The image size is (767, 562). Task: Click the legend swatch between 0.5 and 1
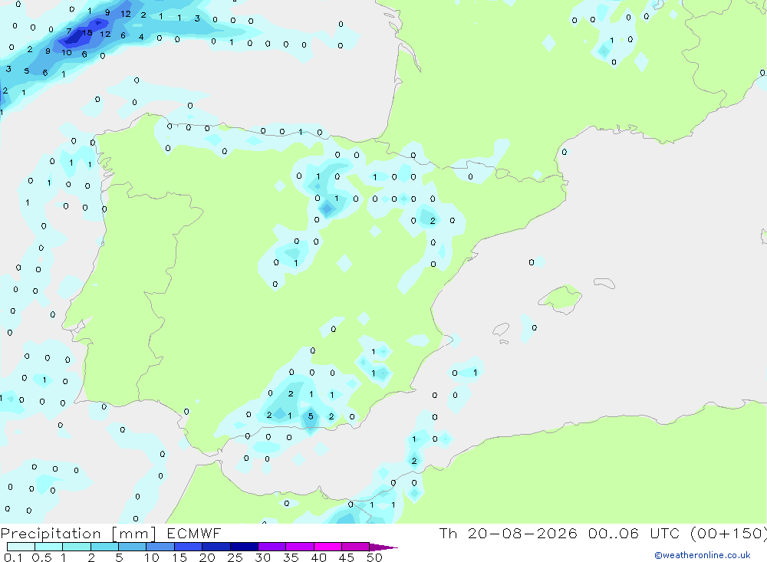pyautogui.click(x=49, y=547)
